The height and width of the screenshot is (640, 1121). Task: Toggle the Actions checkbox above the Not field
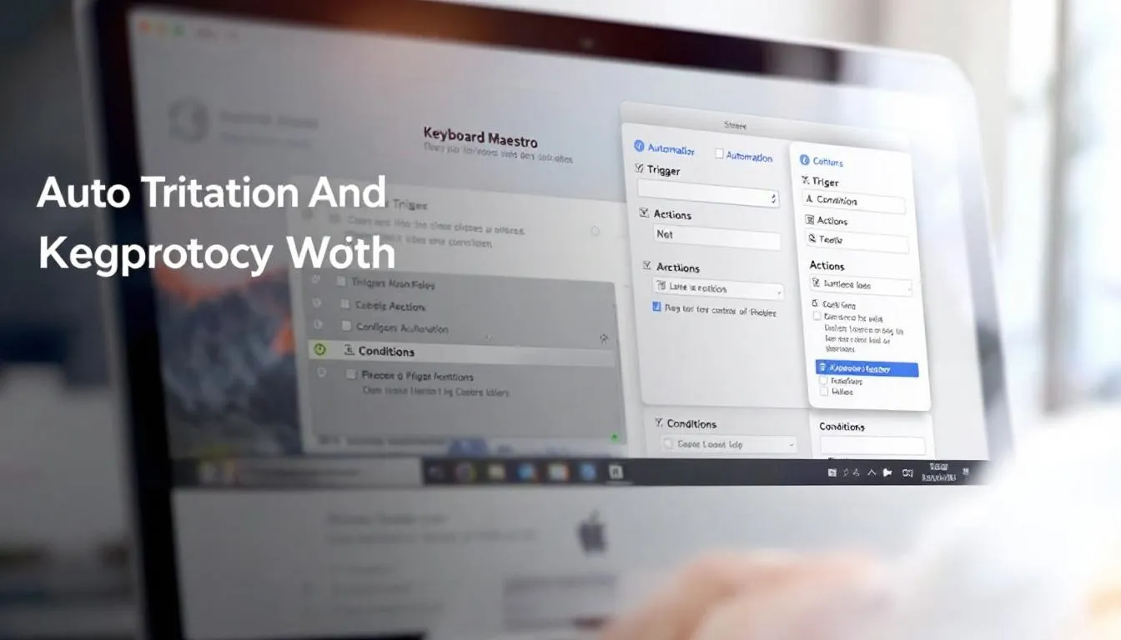(x=644, y=214)
